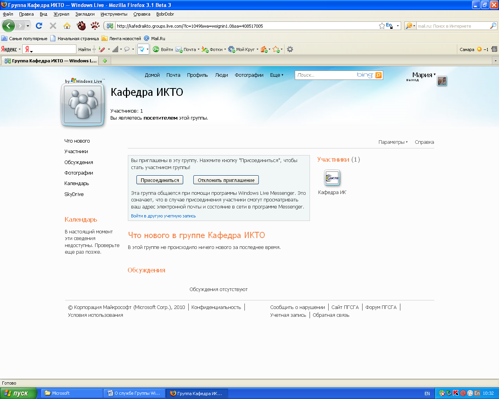Click the Yandex toolbar marker pen icon

click(102, 49)
